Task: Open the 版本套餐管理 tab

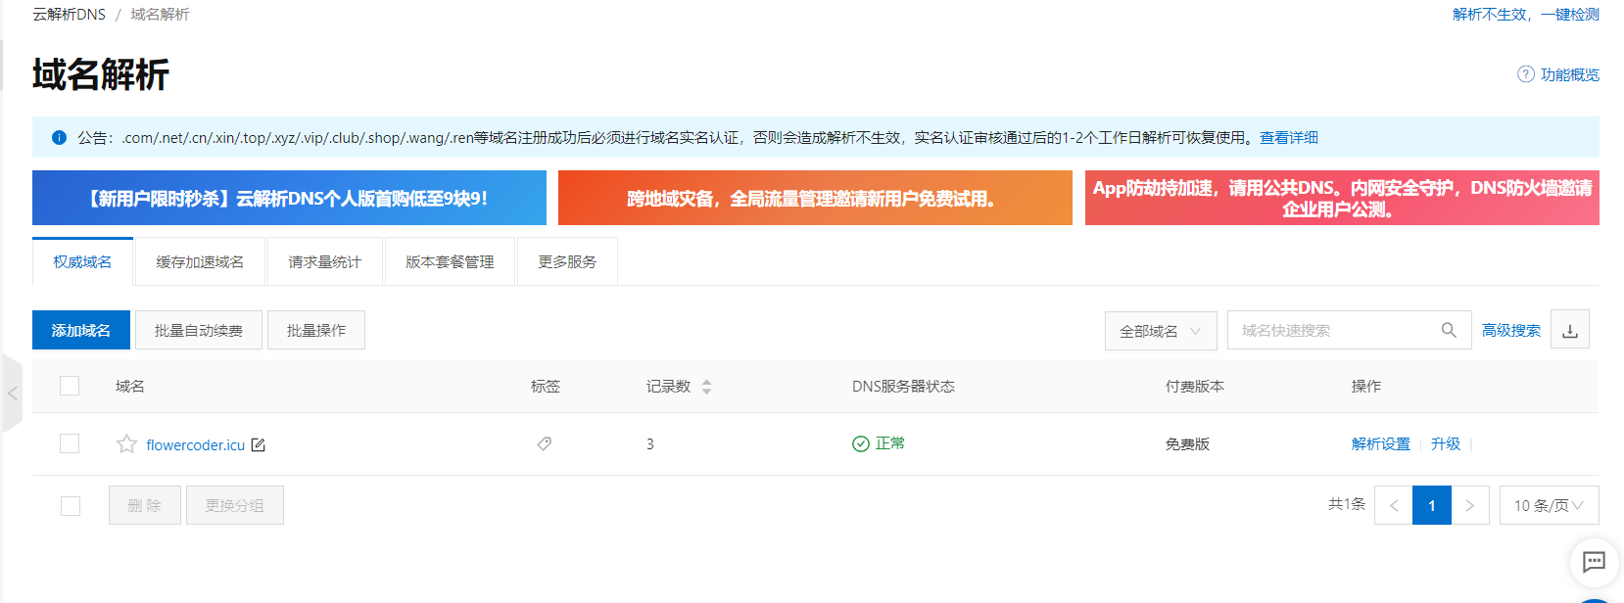Action: click(x=450, y=261)
